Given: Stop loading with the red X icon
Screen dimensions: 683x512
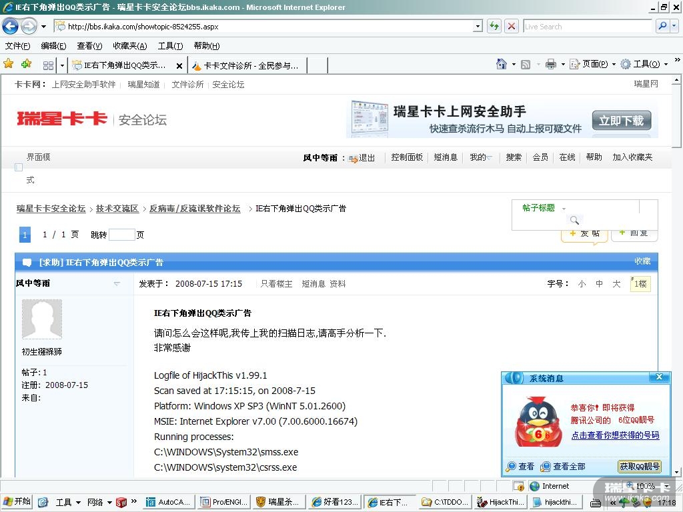Looking at the screenshot, I should [x=512, y=27].
